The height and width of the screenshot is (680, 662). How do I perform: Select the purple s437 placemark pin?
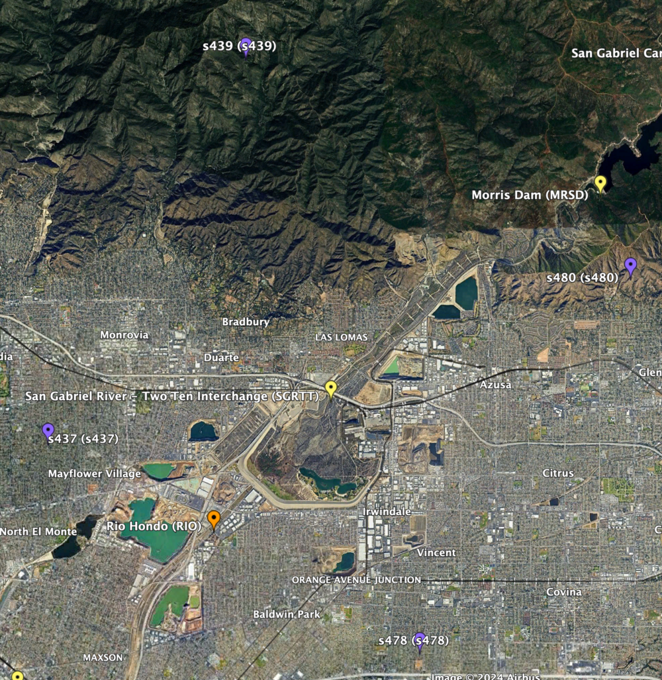tap(48, 431)
